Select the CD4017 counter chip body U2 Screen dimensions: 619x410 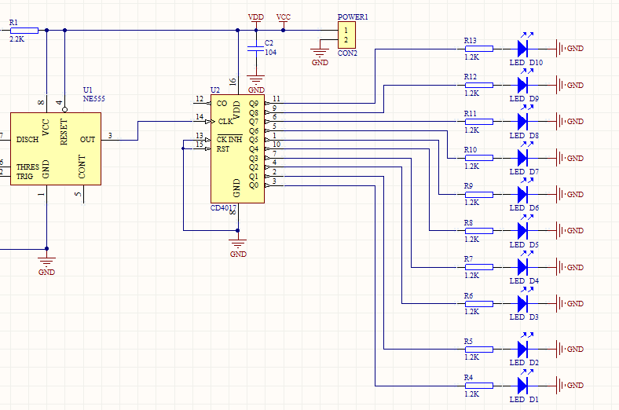[x=238, y=148]
